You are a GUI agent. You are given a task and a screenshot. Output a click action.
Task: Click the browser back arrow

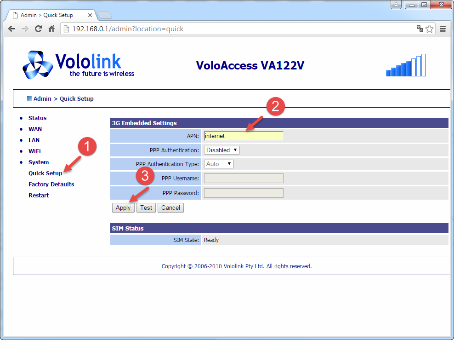coord(11,29)
